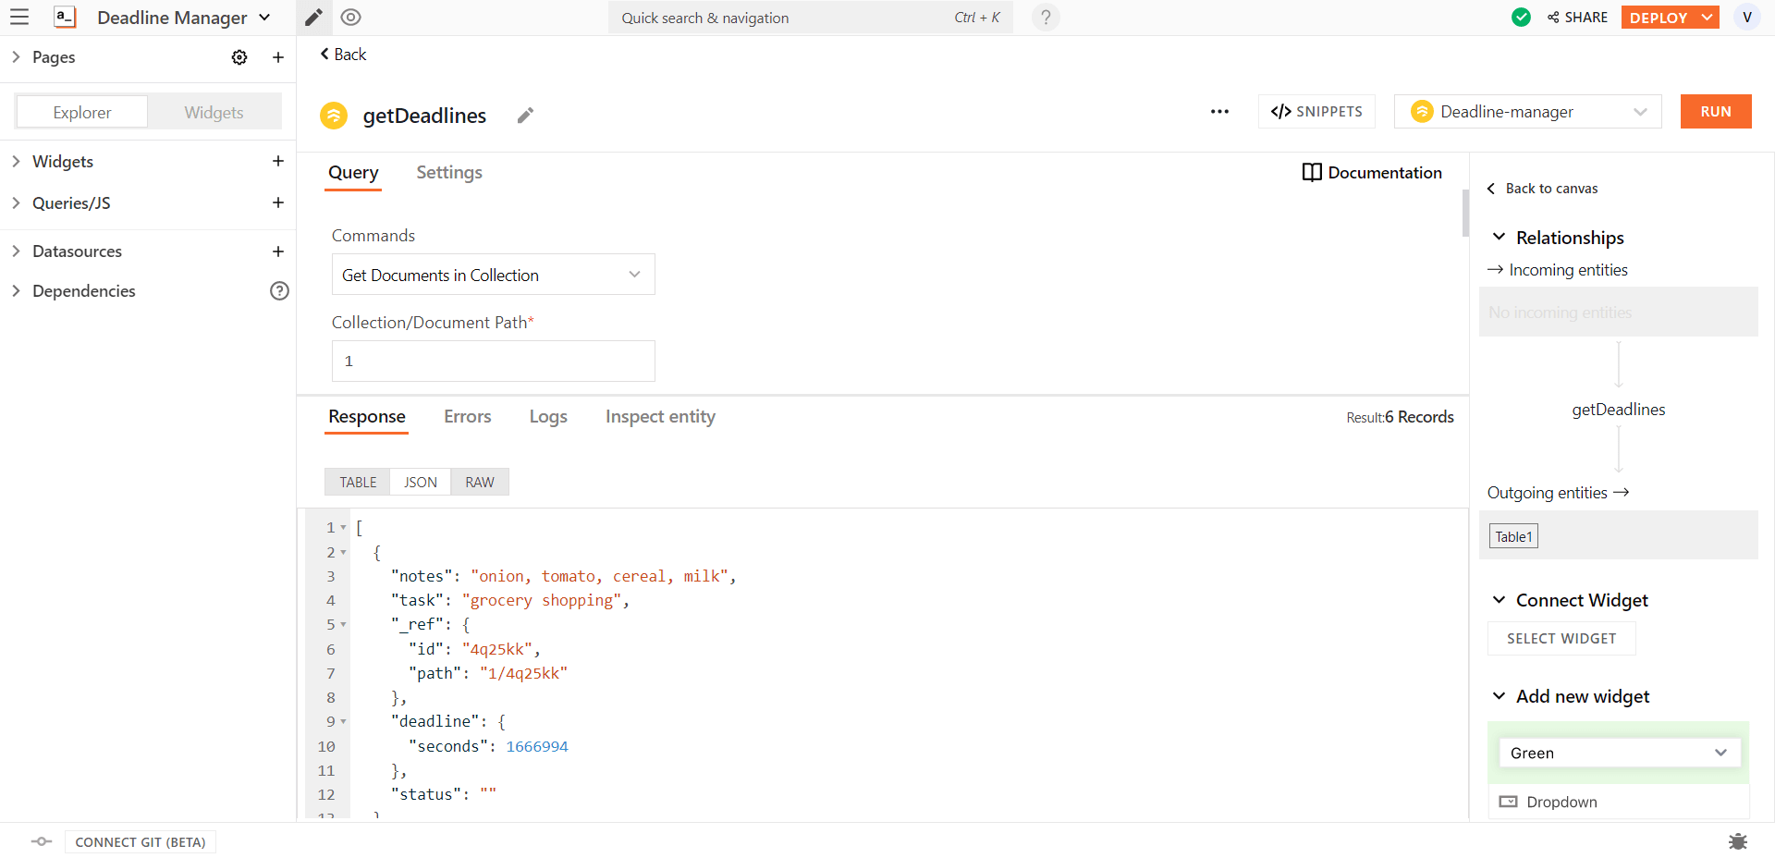Rename getDeadlines query with pencil icon
This screenshot has width=1775, height=858.
525,116
